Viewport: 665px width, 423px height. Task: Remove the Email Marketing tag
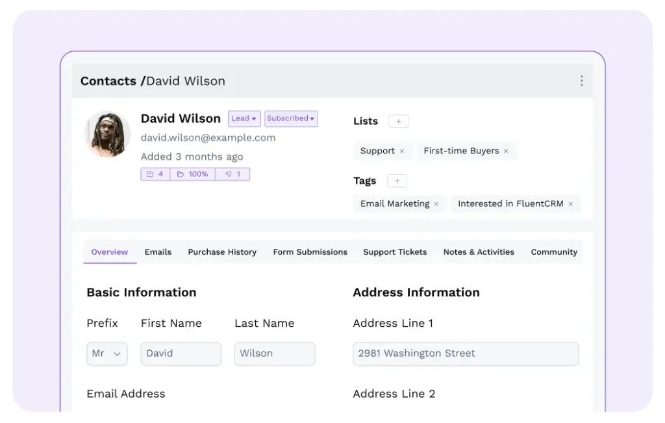click(436, 204)
